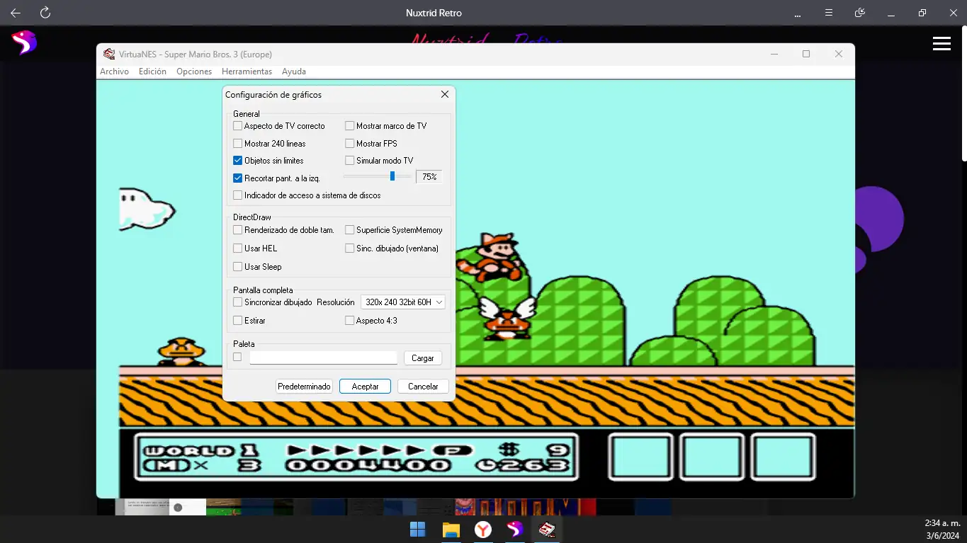Open the Ayuda menu
The width and height of the screenshot is (967, 543).
pyautogui.click(x=294, y=72)
